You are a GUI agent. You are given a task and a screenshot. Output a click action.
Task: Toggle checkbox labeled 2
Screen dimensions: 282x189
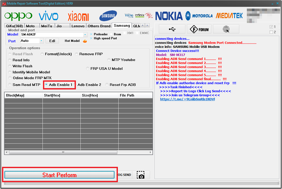[x=271, y=32]
